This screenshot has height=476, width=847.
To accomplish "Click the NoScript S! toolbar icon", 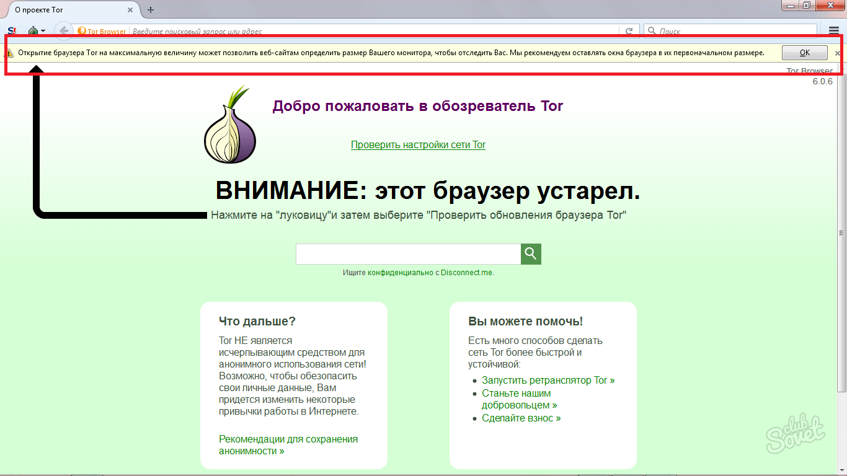I will (x=12, y=31).
